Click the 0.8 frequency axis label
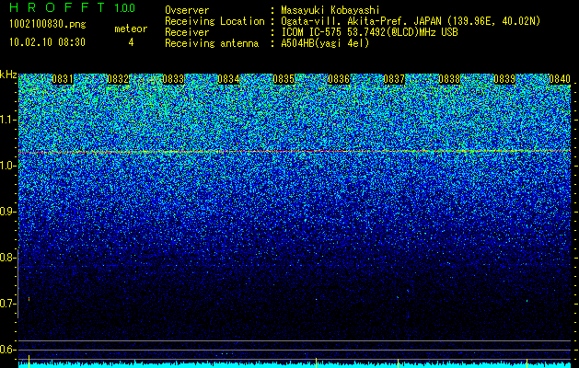The image size is (579, 368). point(7,258)
